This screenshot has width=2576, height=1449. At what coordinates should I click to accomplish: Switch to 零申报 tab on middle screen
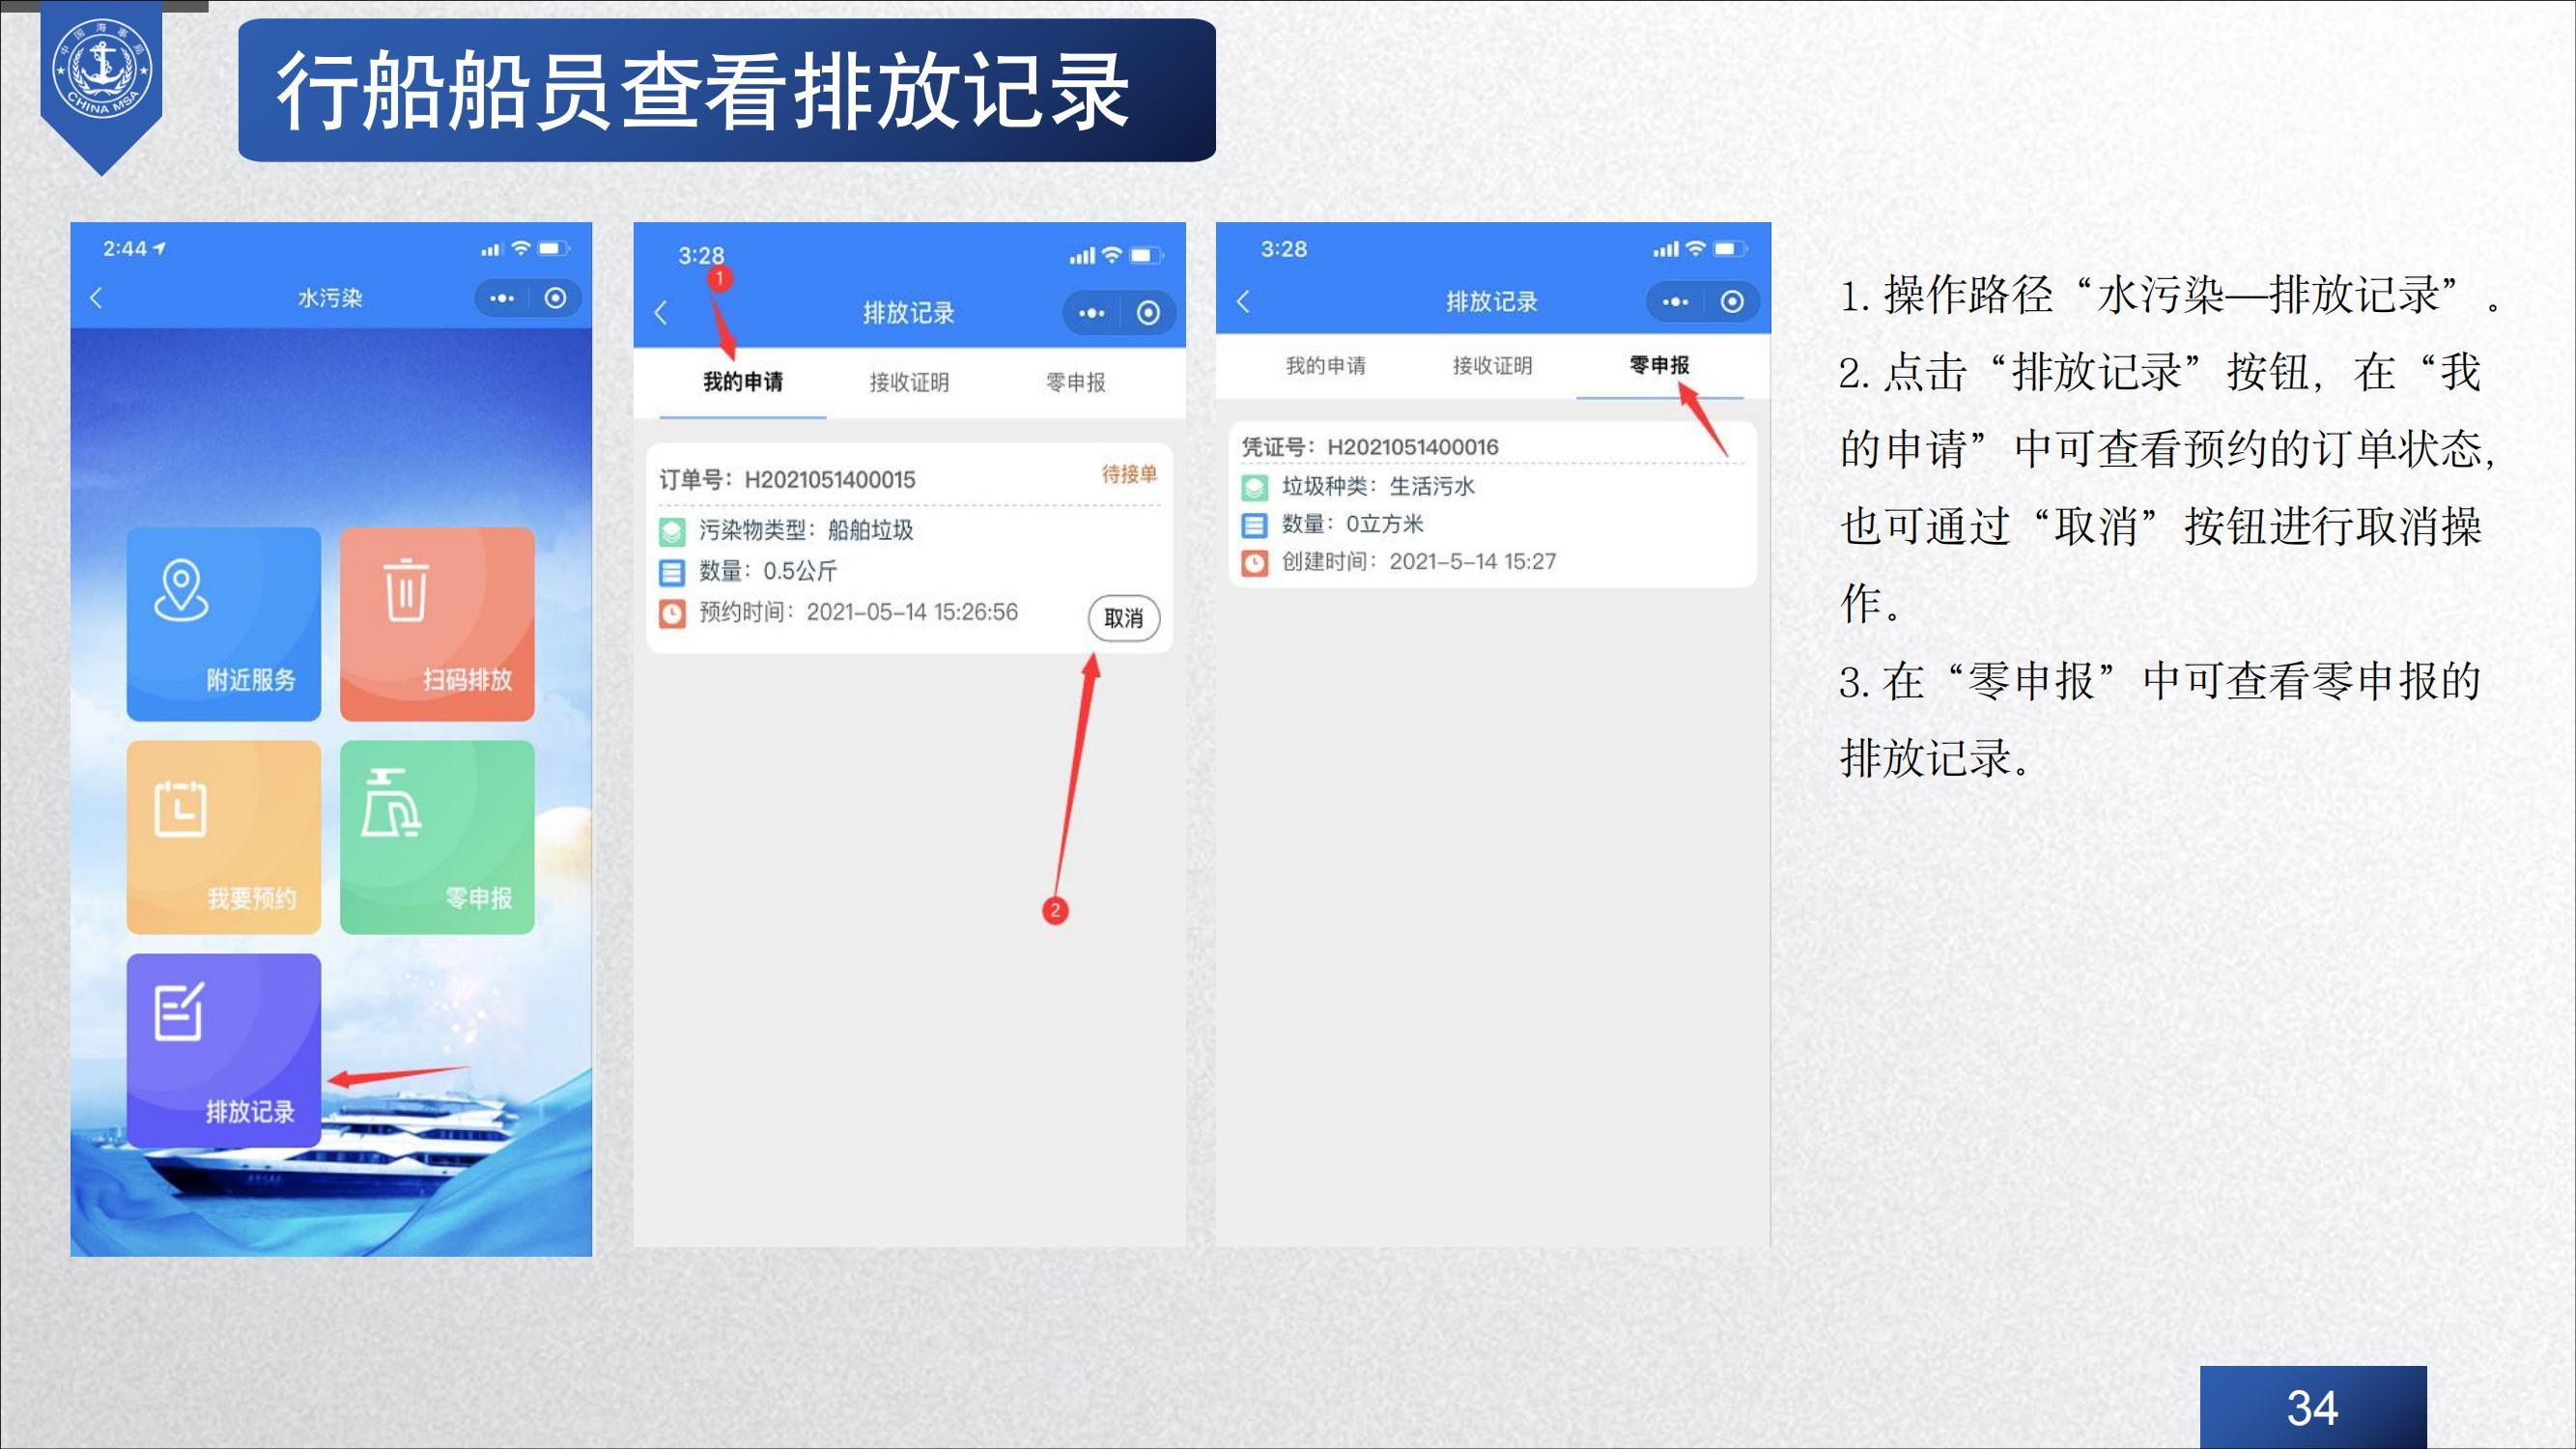click(x=1076, y=382)
